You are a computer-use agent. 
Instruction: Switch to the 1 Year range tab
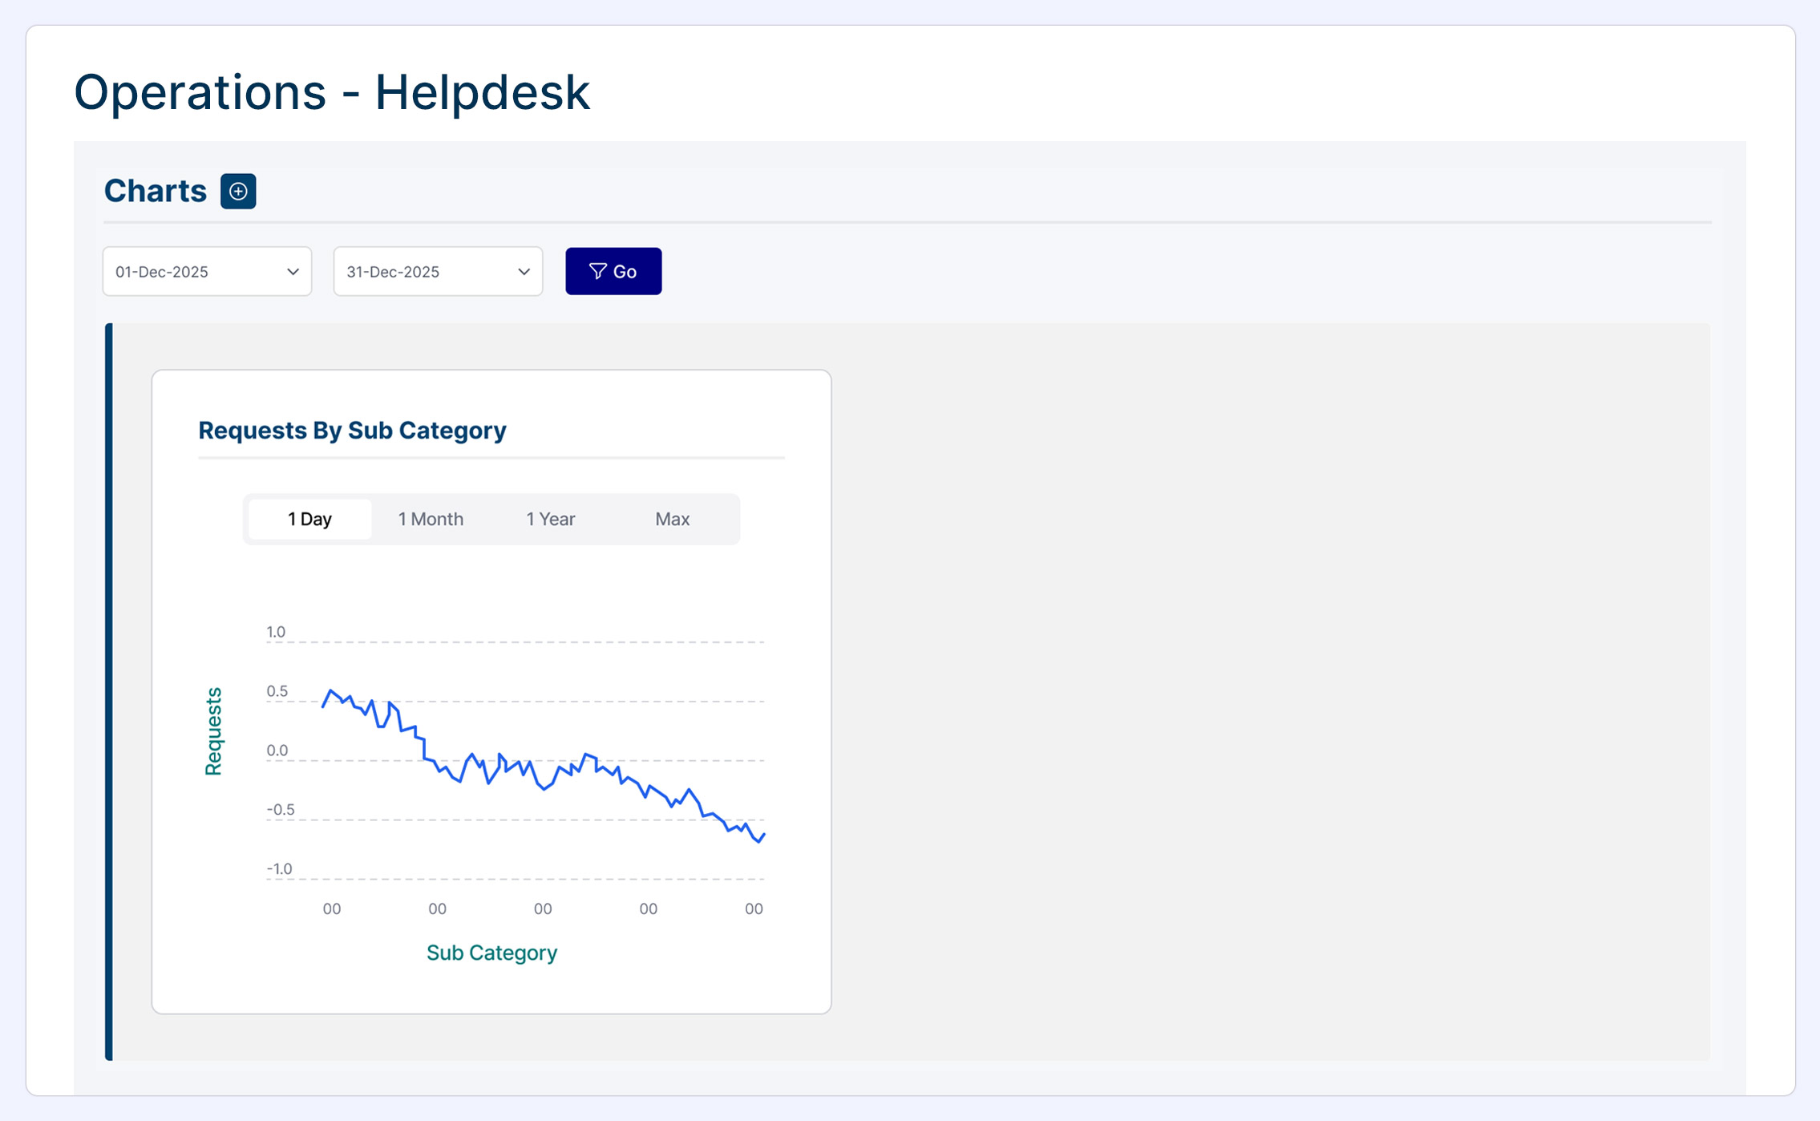tap(550, 519)
